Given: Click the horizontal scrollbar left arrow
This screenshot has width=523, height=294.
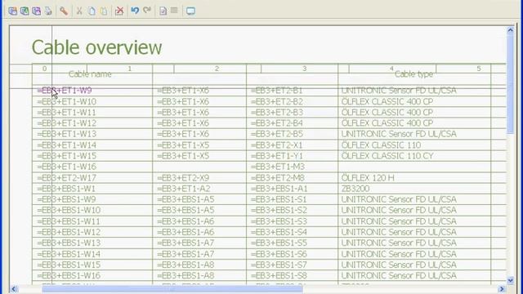Looking at the screenshot, I should [14, 288].
